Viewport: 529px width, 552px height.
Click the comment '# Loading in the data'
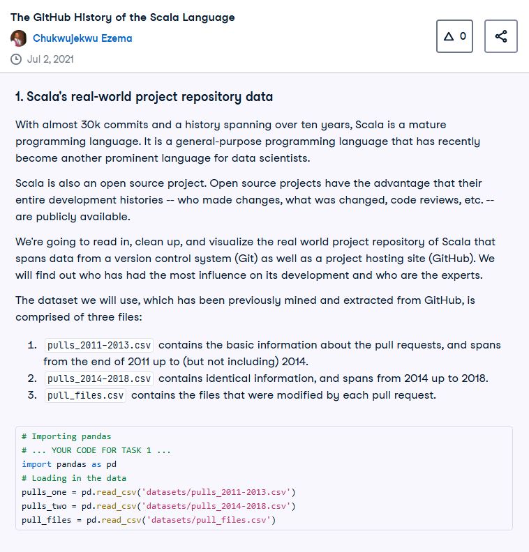(x=74, y=478)
